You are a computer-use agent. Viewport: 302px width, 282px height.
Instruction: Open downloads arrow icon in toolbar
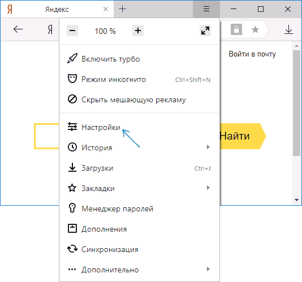[288, 29]
